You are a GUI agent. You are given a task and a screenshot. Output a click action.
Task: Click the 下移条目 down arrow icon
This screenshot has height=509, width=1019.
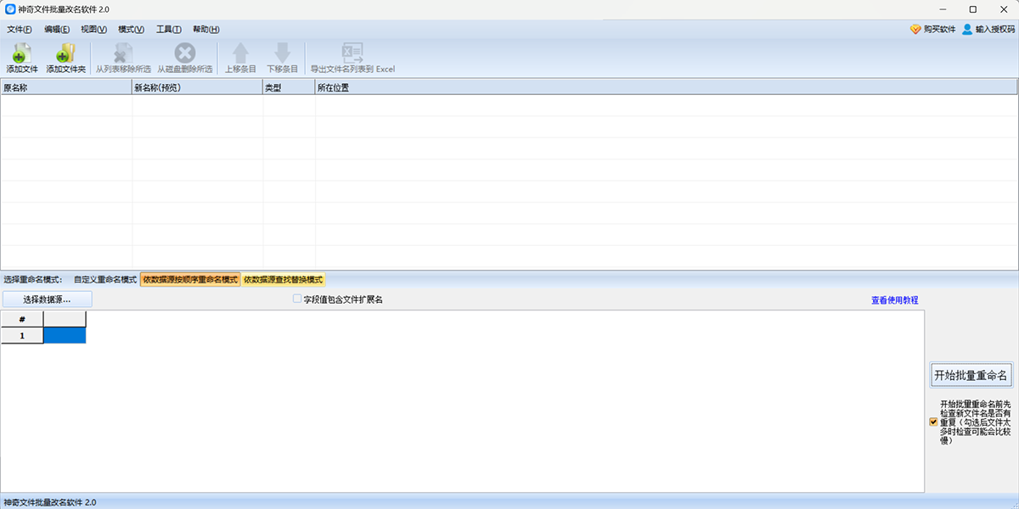(x=283, y=53)
